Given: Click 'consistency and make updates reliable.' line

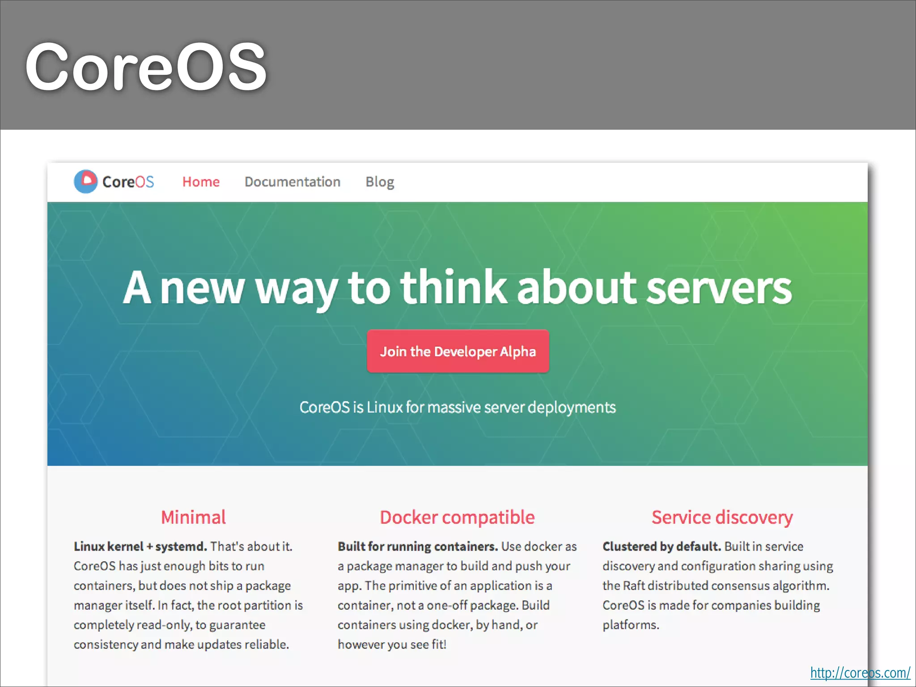Looking at the screenshot, I should pyautogui.click(x=181, y=645).
